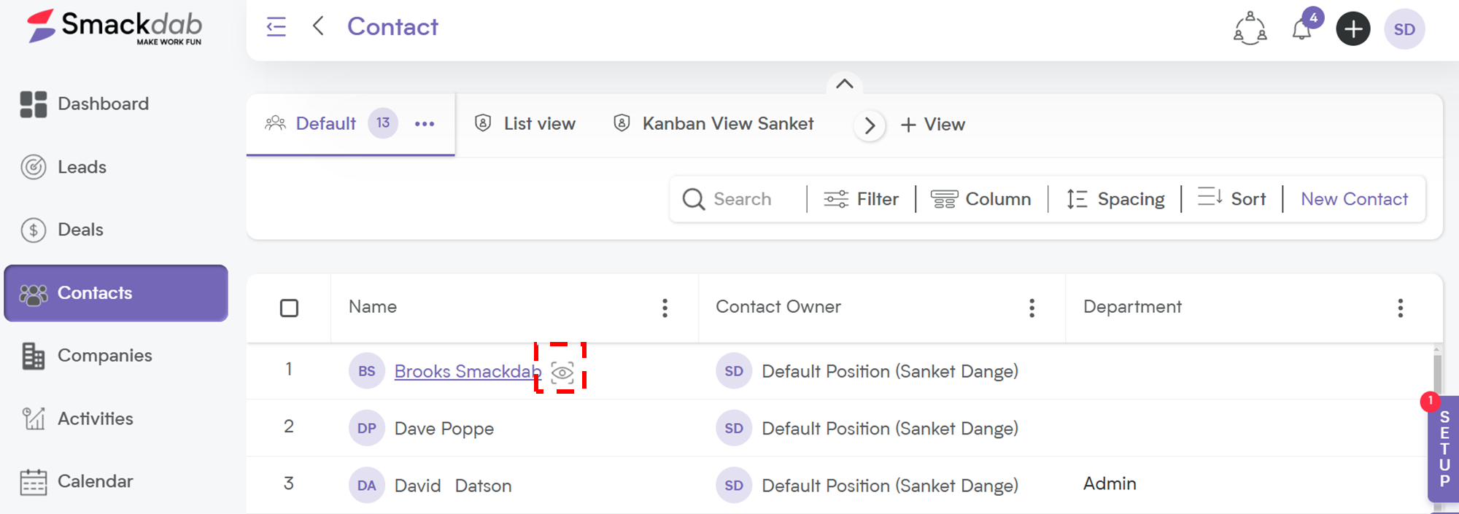
Task: Click the magnifier search icon
Action: click(x=694, y=199)
